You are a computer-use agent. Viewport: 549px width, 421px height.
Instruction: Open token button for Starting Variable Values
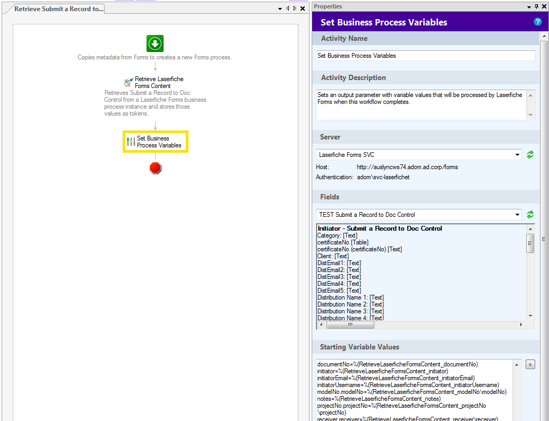click(530, 365)
